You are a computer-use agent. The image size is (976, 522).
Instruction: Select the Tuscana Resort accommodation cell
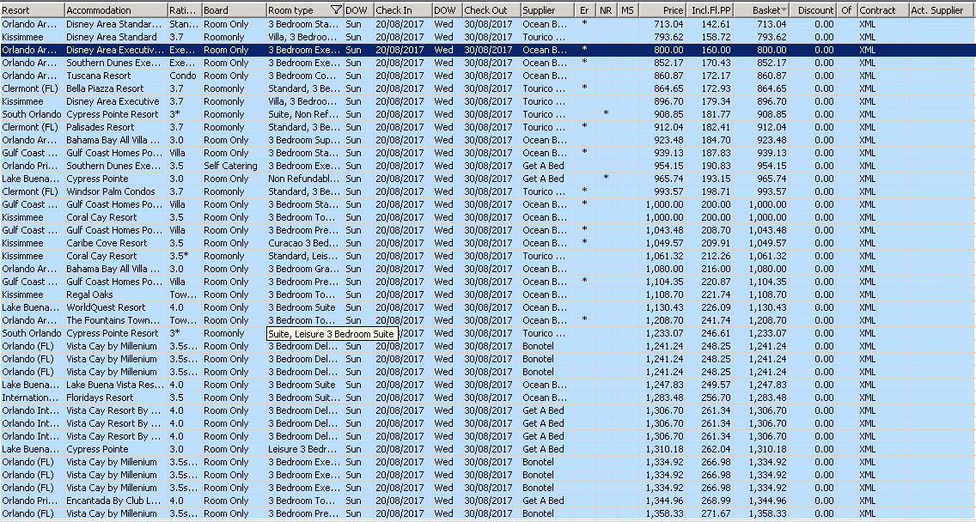pyautogui.click(x=116, y=76)
